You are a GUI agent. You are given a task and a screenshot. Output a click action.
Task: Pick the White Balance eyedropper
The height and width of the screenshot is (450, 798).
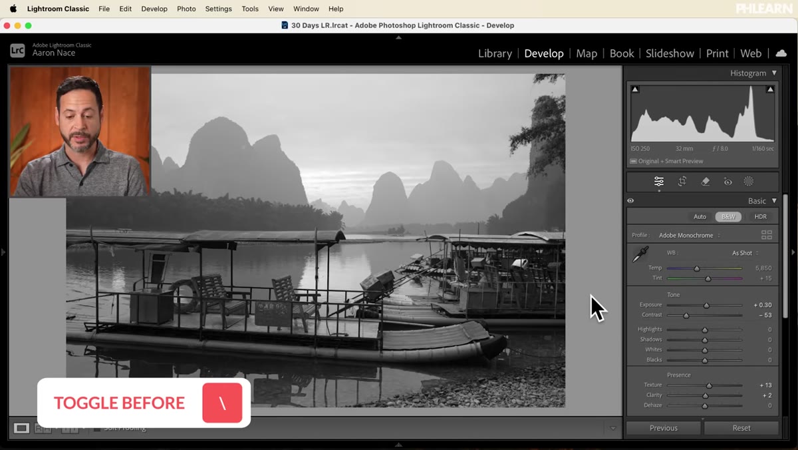[640, 254]
